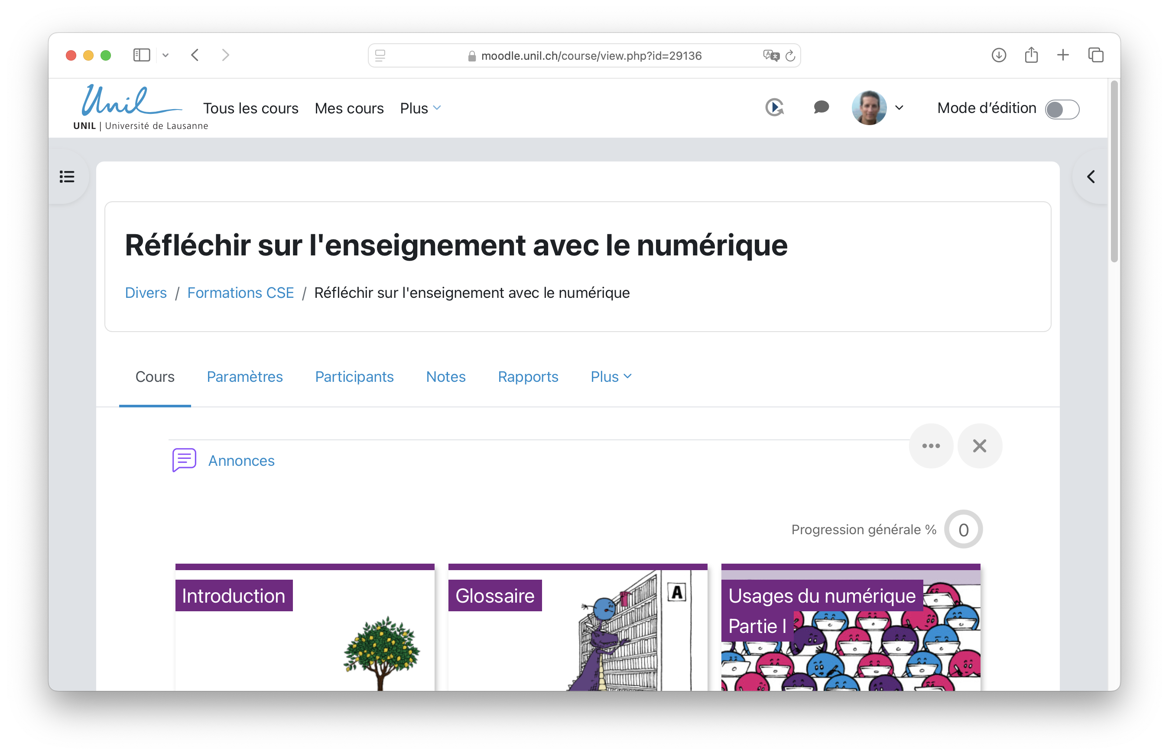Show Safari tab overview icon
This screenshot has height=755, width=1169.
(1096, 55)
